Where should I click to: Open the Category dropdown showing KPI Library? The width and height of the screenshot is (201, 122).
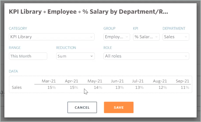tap(52, 37)
